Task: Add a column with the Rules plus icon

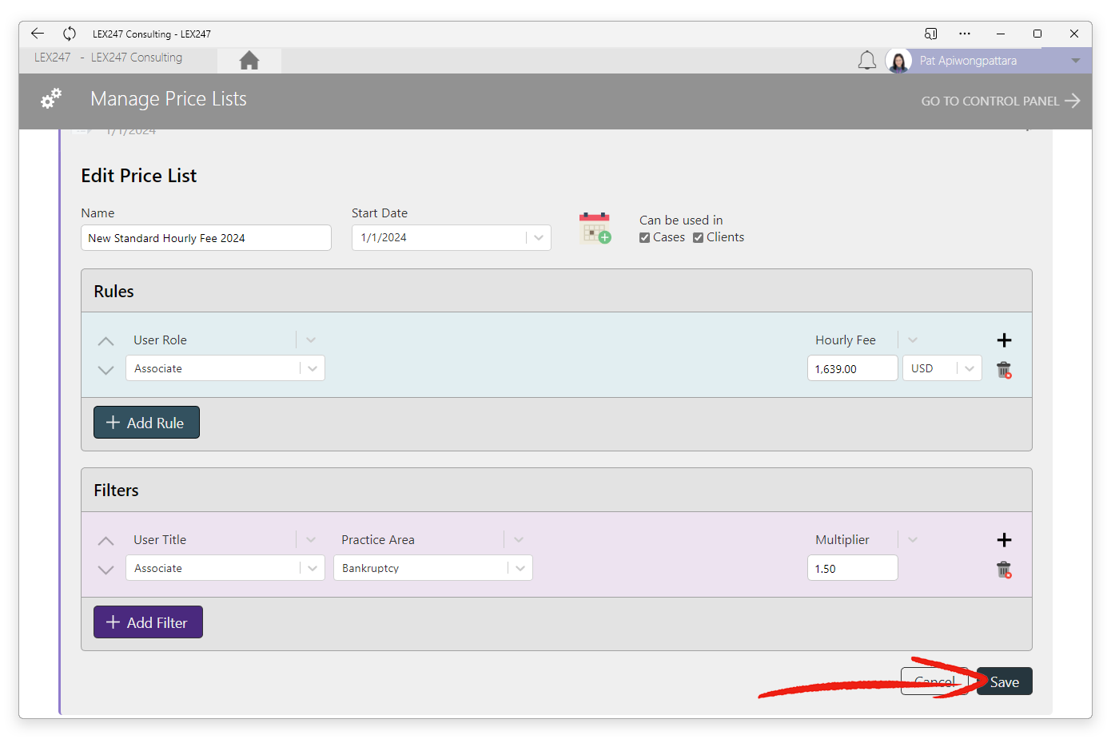Action: [1005, 340]
